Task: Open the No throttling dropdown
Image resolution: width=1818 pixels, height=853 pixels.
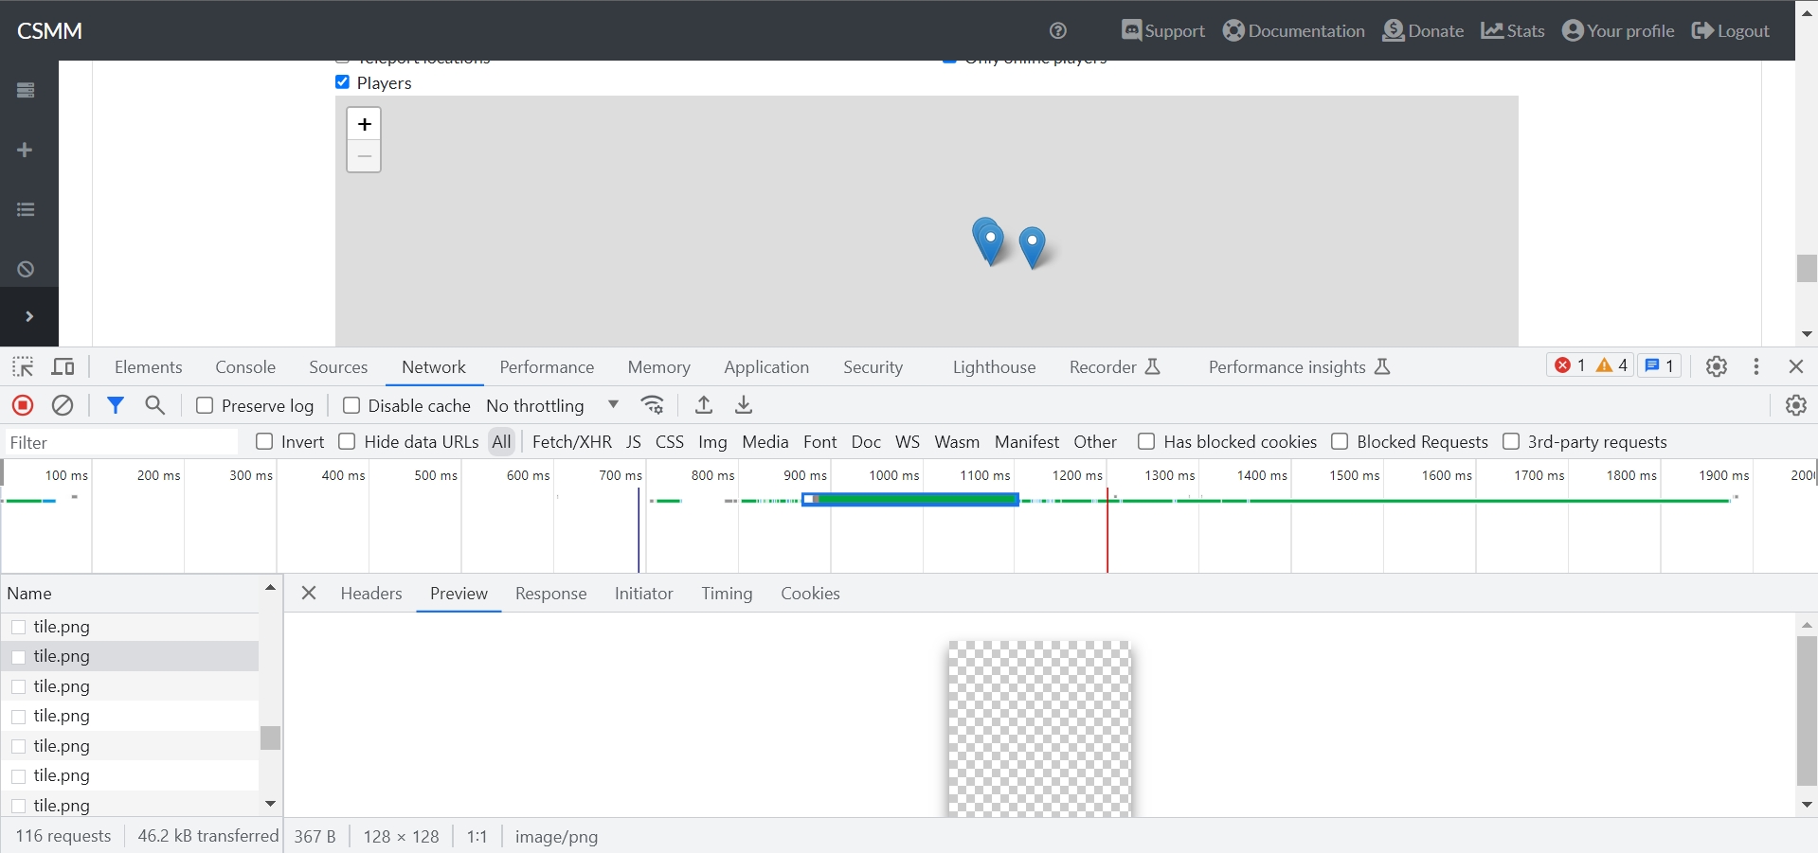Action: click(552, 405)
